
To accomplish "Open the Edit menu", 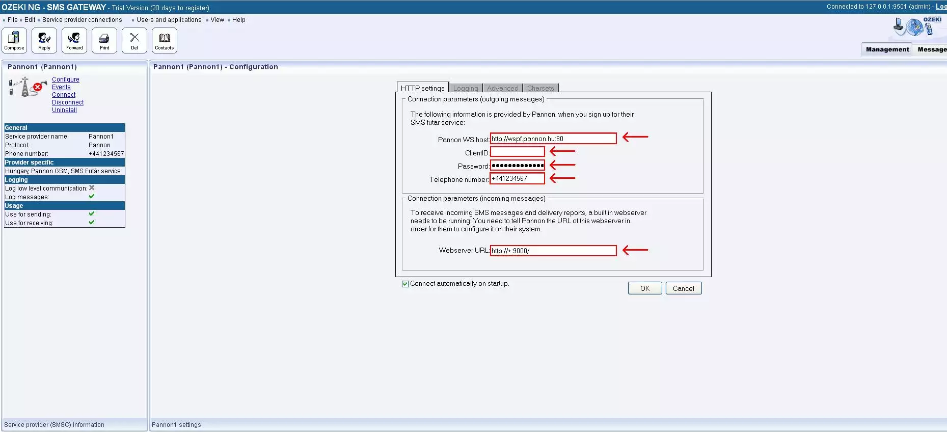I will point(30,20).
